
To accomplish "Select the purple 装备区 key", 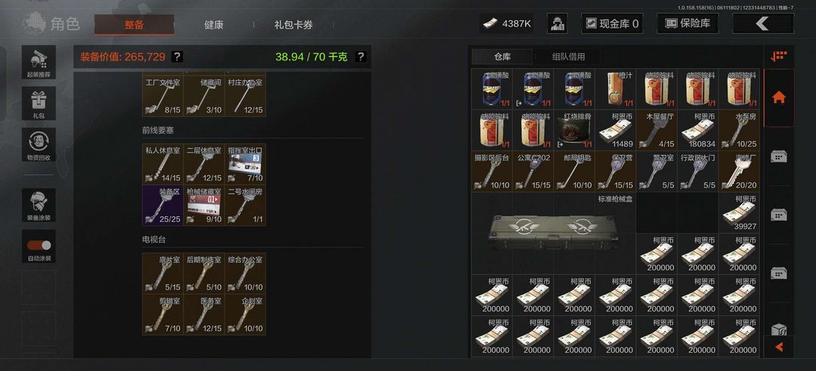I will (162, 205).
